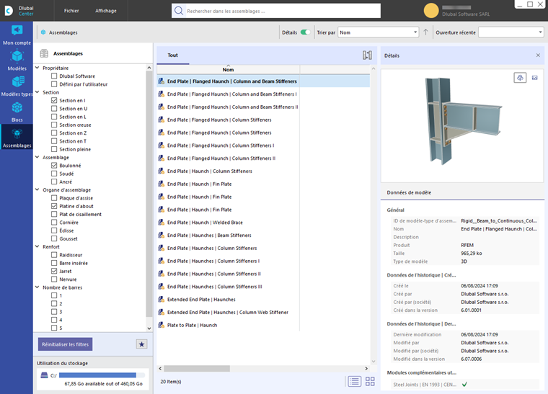
Task: Switch to thumbnail grid view
Action: pos(370,381)
